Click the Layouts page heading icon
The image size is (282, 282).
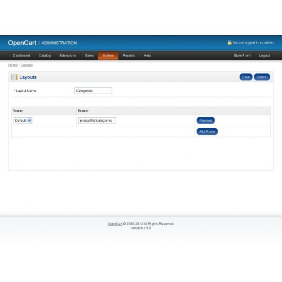point(14,77)
